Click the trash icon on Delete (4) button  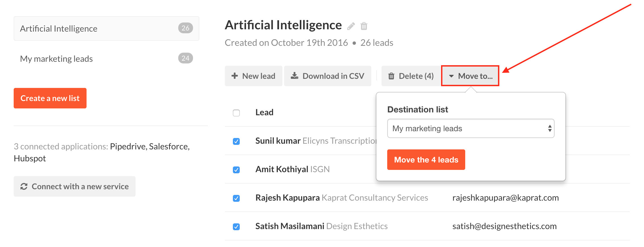tap(391, 76)
